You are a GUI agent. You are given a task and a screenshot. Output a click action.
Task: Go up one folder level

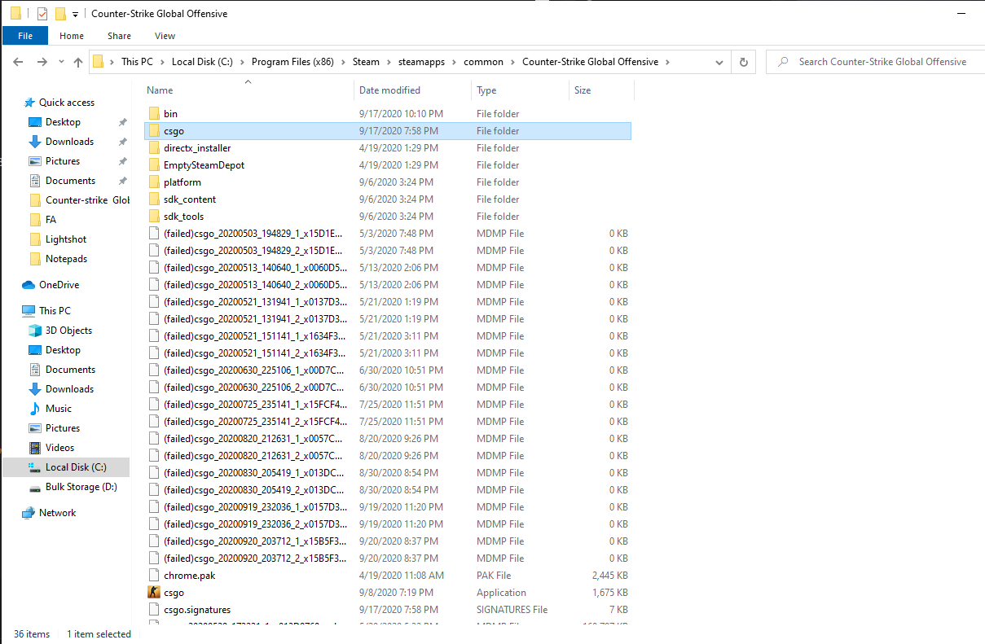(x=78, y=62)
